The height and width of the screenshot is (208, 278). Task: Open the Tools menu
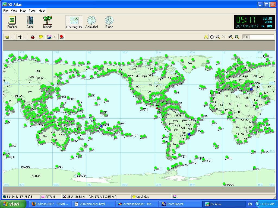pos(32,11)
